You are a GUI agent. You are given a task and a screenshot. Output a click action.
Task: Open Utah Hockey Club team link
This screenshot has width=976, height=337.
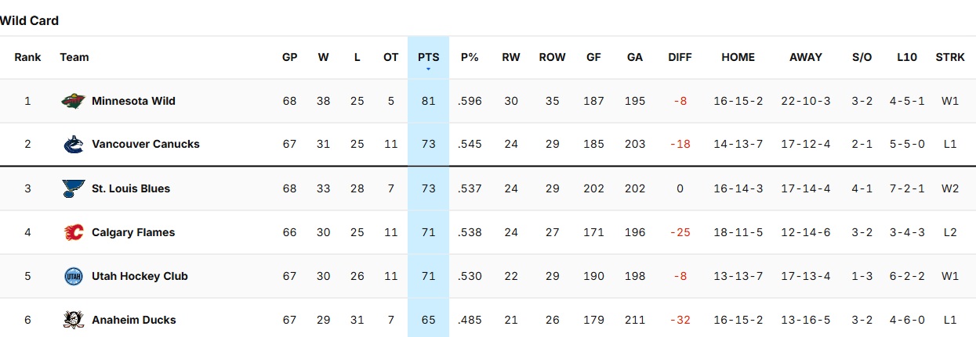coord(140,276)
